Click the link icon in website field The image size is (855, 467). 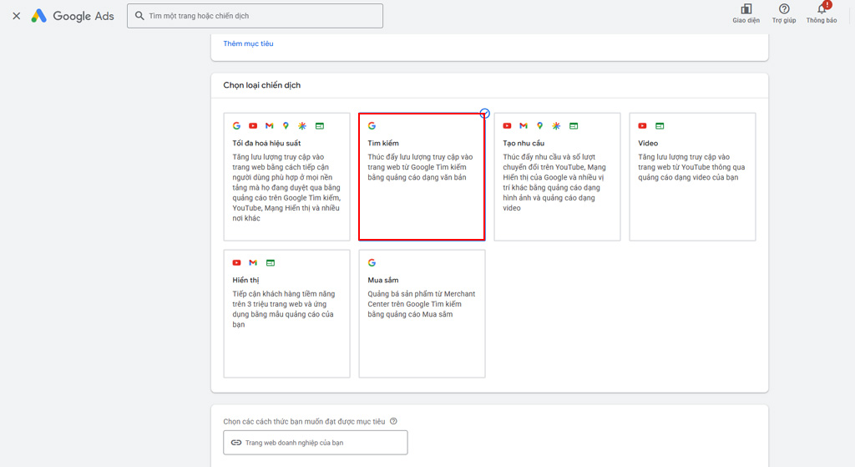(x=236, y=443)
